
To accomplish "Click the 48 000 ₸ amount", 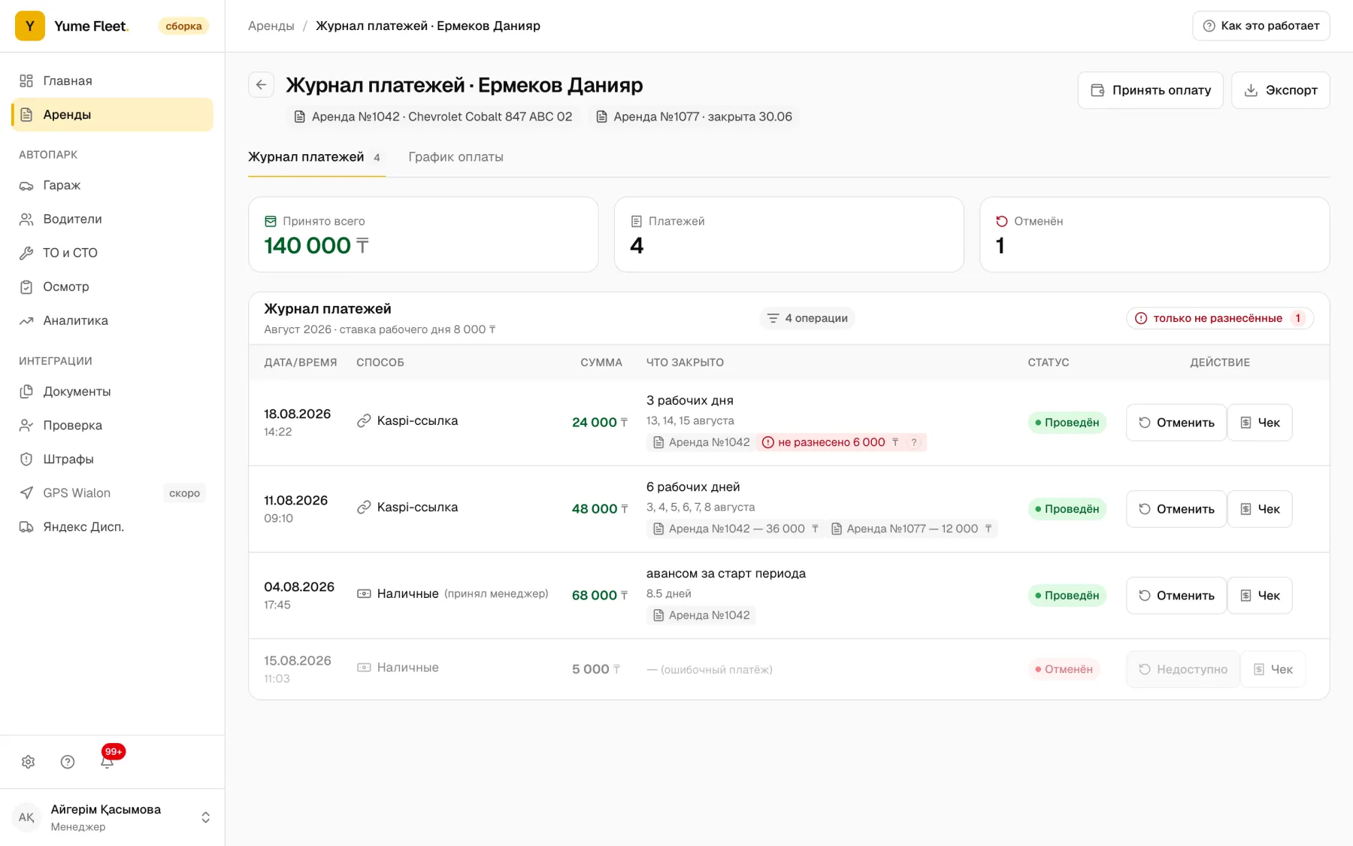I will 600,509.
